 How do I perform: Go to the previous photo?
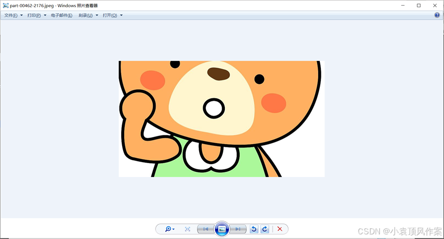click(206, 229)
